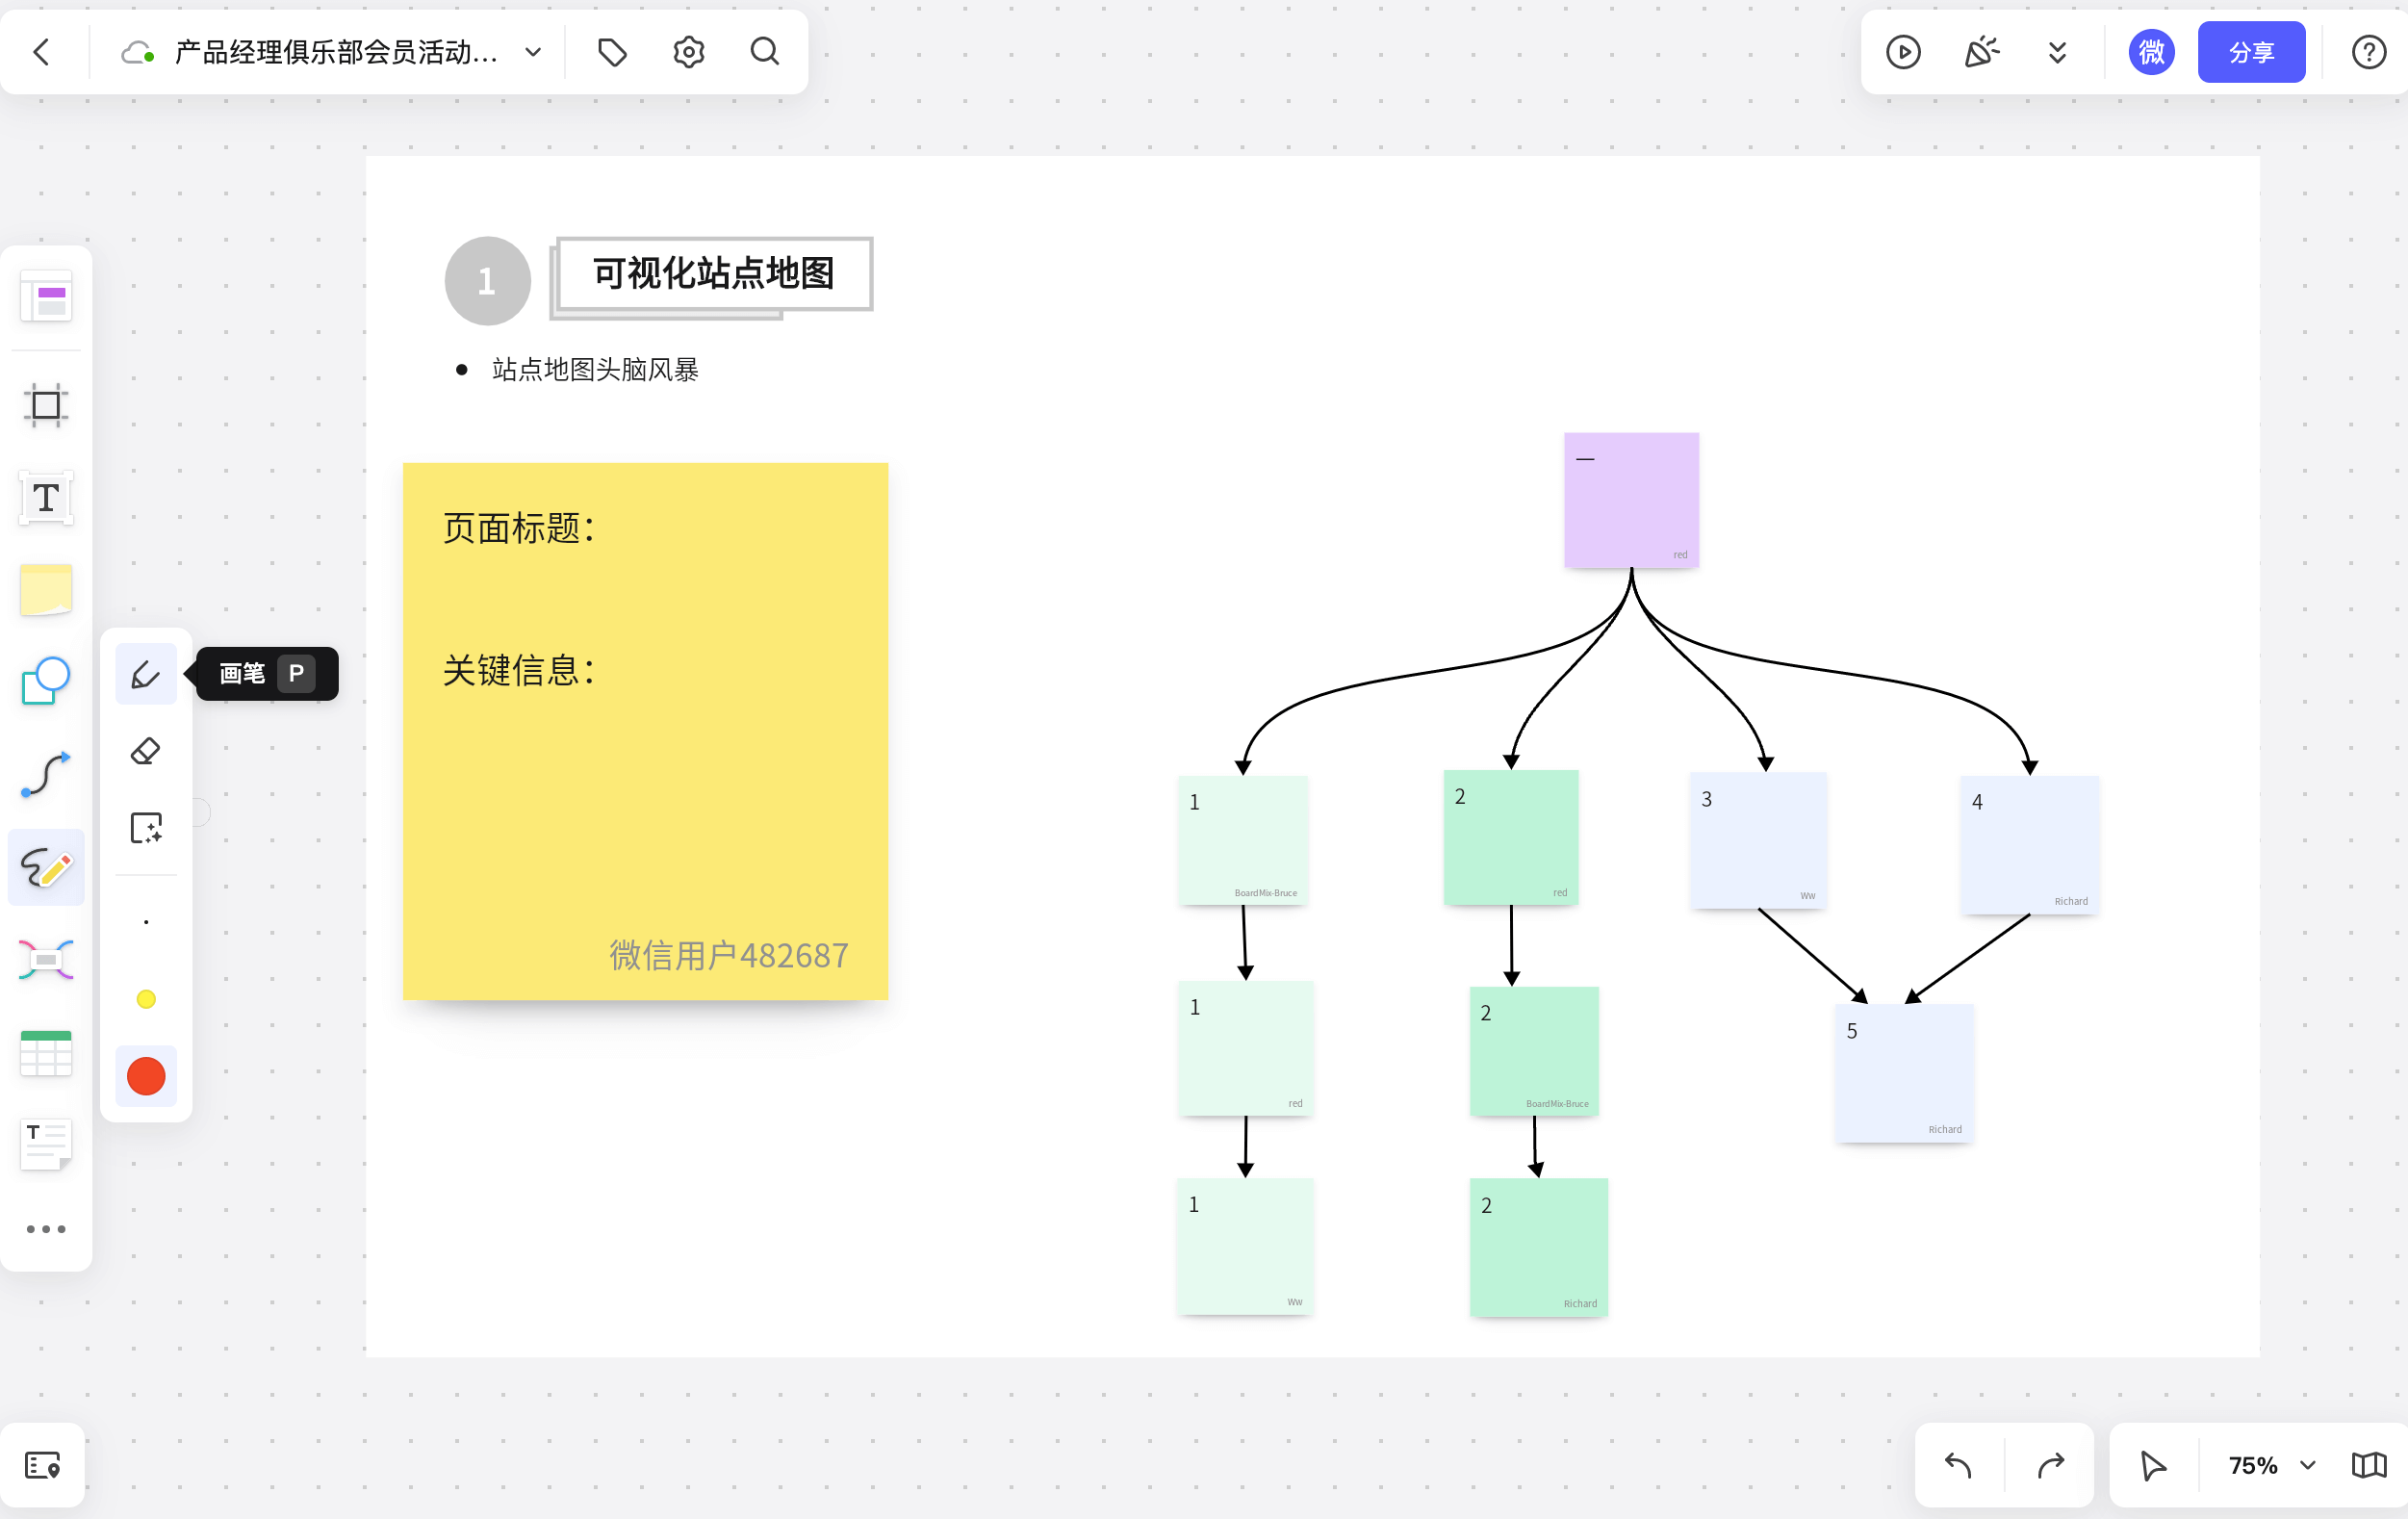Screen dimensions: 2408x1519
Task: Open the minimap icon
Action: (x=2368, y=1465)
